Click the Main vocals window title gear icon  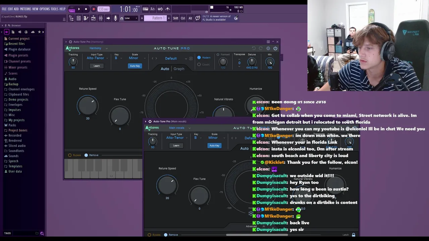[x=150, y=122]
